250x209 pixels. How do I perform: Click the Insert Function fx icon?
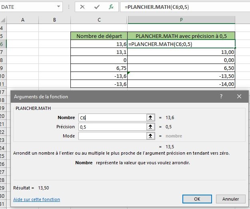click(x=111, y=7)
